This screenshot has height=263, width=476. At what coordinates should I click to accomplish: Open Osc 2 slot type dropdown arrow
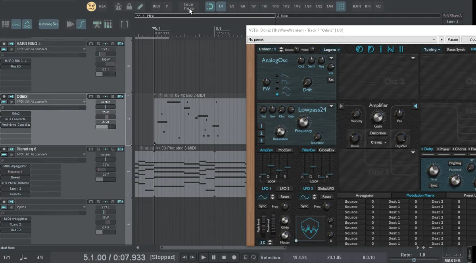pyautogui.click(x=413, y=58)
